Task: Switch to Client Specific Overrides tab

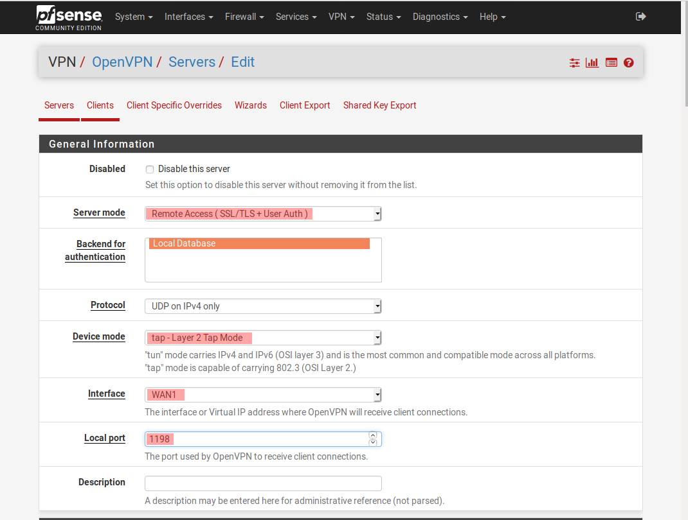Action: click(174, 105)
